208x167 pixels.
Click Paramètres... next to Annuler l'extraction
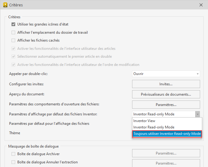pos(166,163)
